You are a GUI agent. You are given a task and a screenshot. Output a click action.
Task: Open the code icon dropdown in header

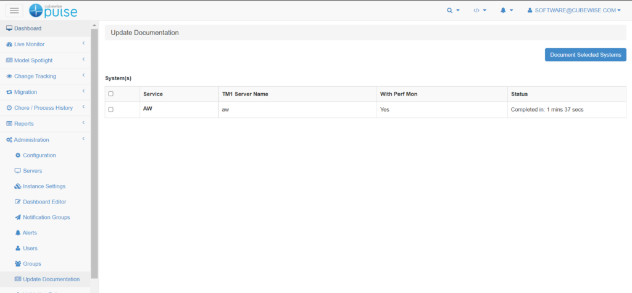coord(480,10)
